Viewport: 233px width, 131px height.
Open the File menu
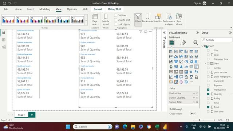(6, 9)
